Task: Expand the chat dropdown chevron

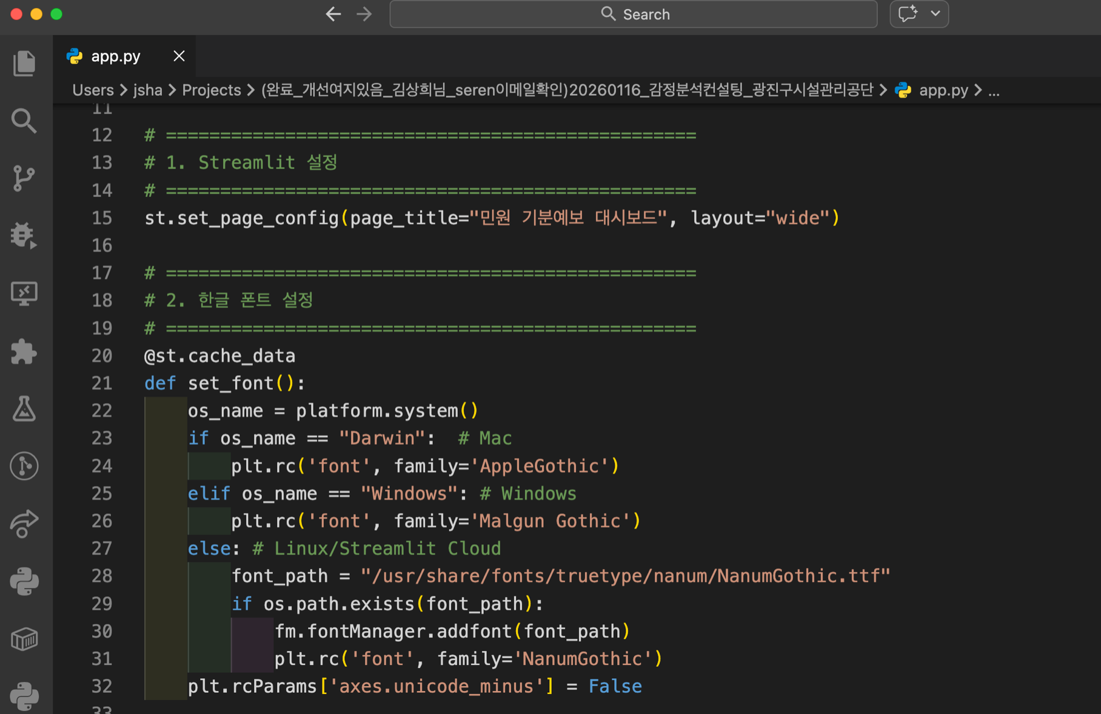Action: point(935,14)
